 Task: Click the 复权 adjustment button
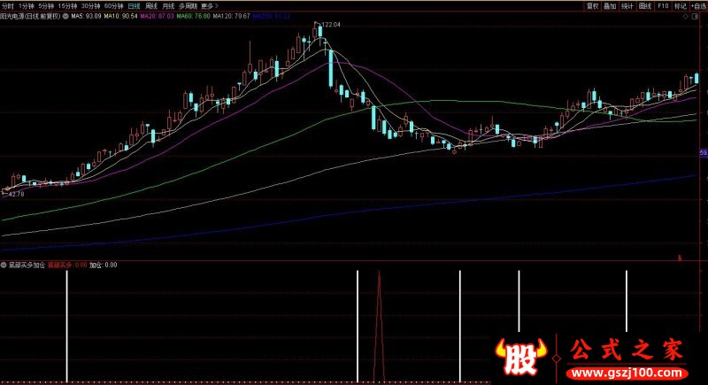593,5
